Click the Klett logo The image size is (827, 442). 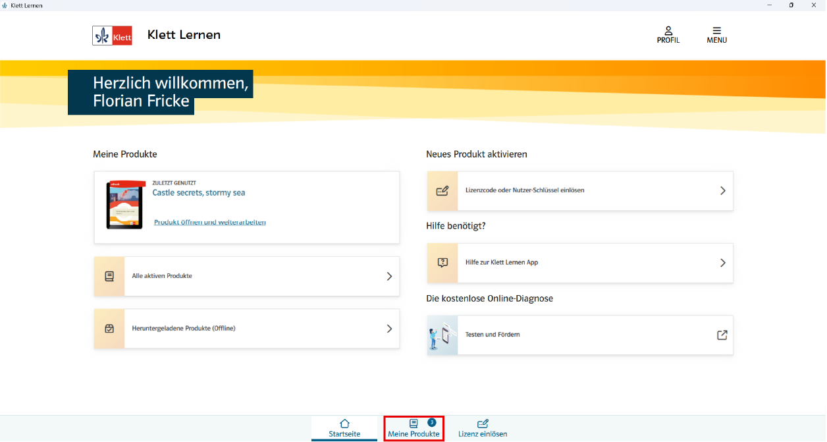click(112, 35)
